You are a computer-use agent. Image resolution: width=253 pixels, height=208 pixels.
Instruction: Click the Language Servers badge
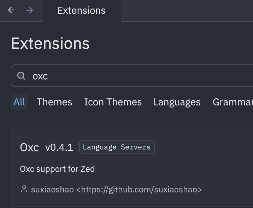117,147
